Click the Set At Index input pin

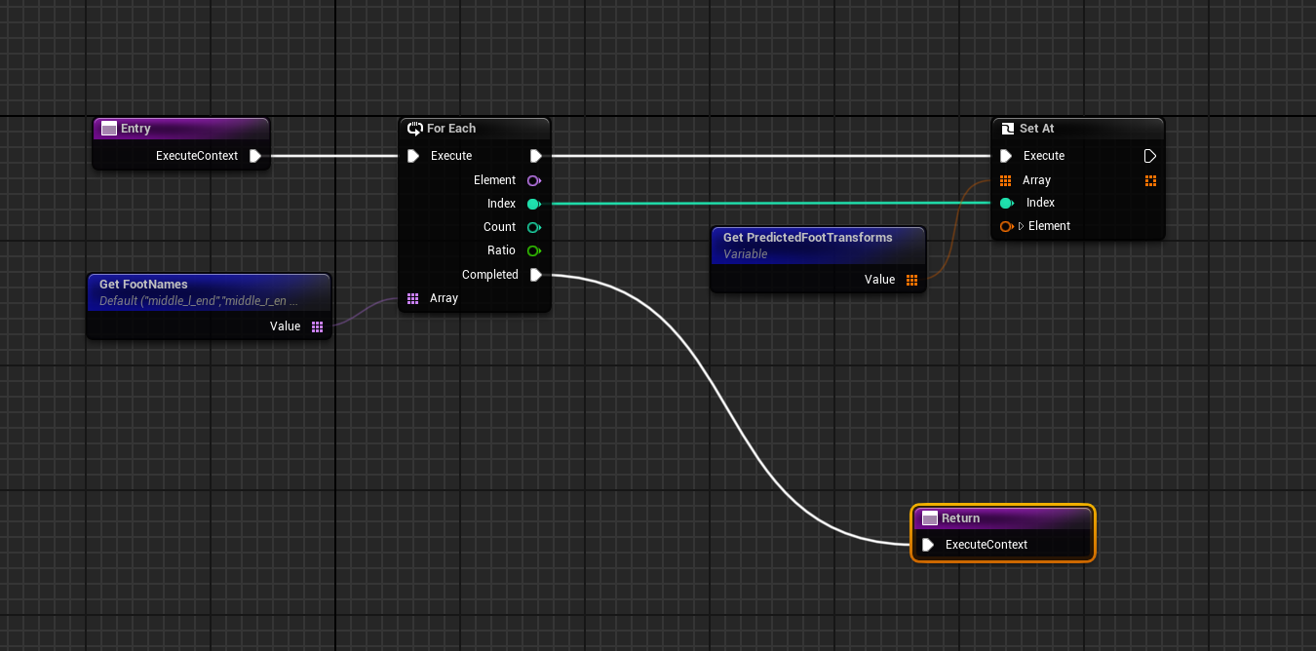pos(1007,203)
